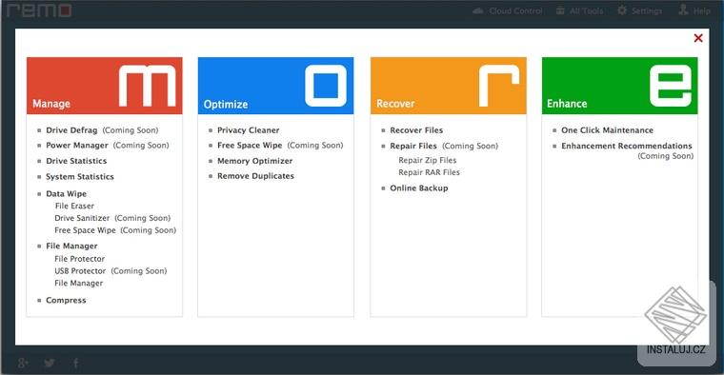The width and height of the screenshot is (724, 375).
Task: Open File Manager sub-item below USB Protector
Action: [x=78, y=284]
